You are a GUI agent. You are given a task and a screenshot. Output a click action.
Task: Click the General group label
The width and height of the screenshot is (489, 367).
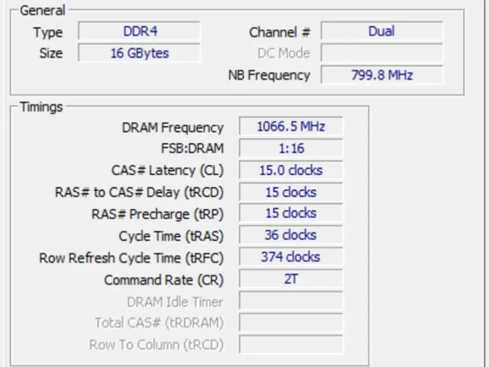(x=42, y=10)
